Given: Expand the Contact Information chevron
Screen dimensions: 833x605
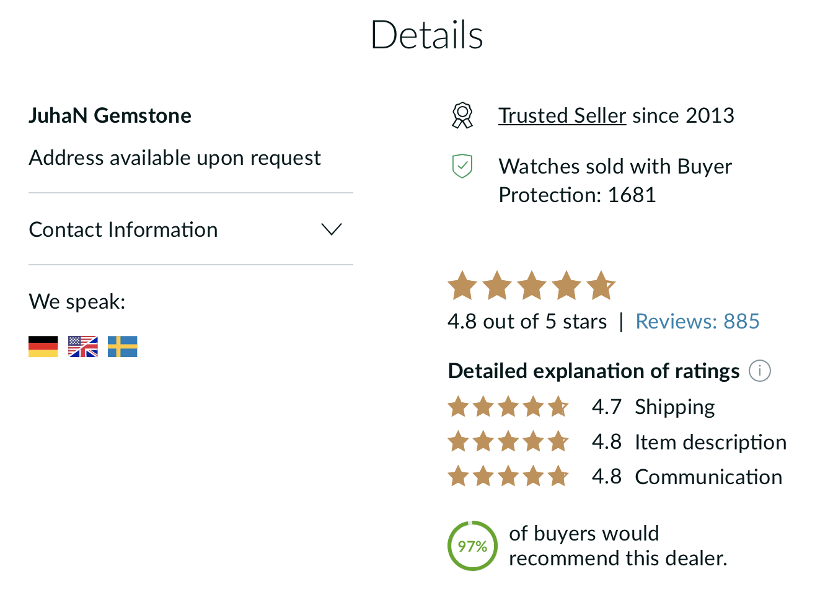Looking at the screenshot, I should click(332, 229).
